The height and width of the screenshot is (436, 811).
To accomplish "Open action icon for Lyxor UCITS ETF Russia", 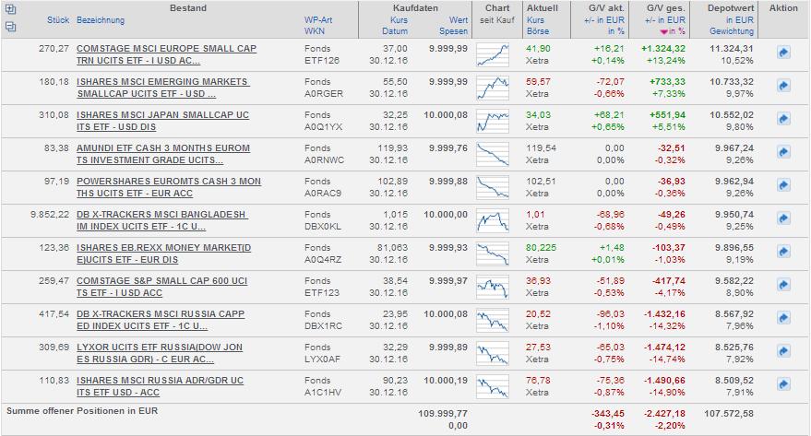I will (x=783, y=351).
